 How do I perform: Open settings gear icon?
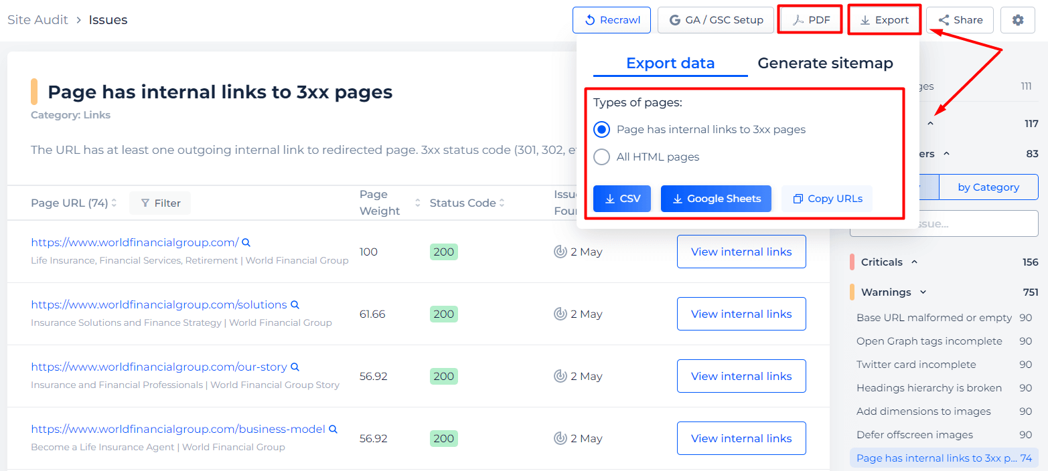(1018, 20)
